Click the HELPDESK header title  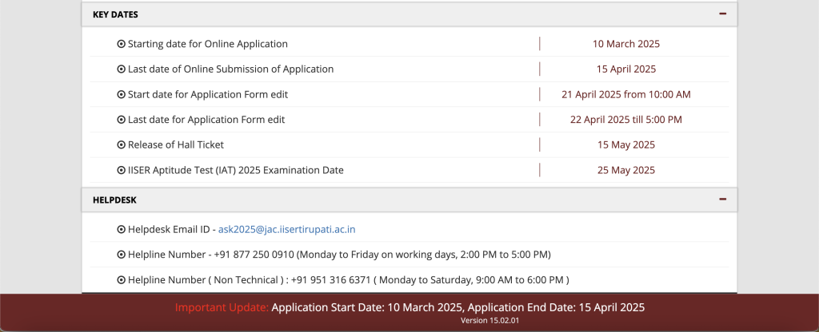(114, 200)
